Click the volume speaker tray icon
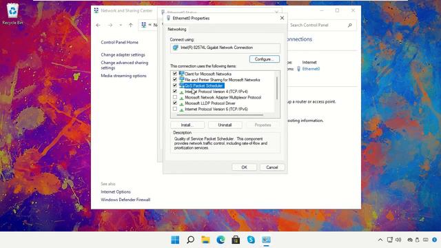 click(398, 240)
